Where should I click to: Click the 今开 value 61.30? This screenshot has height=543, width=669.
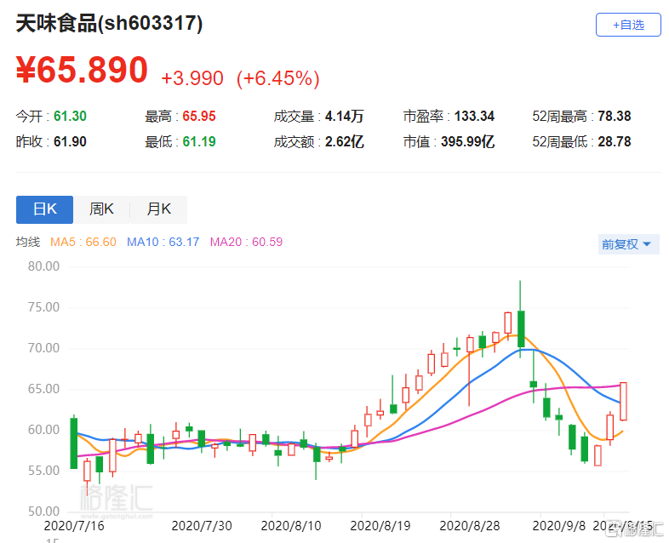(70, 116)
